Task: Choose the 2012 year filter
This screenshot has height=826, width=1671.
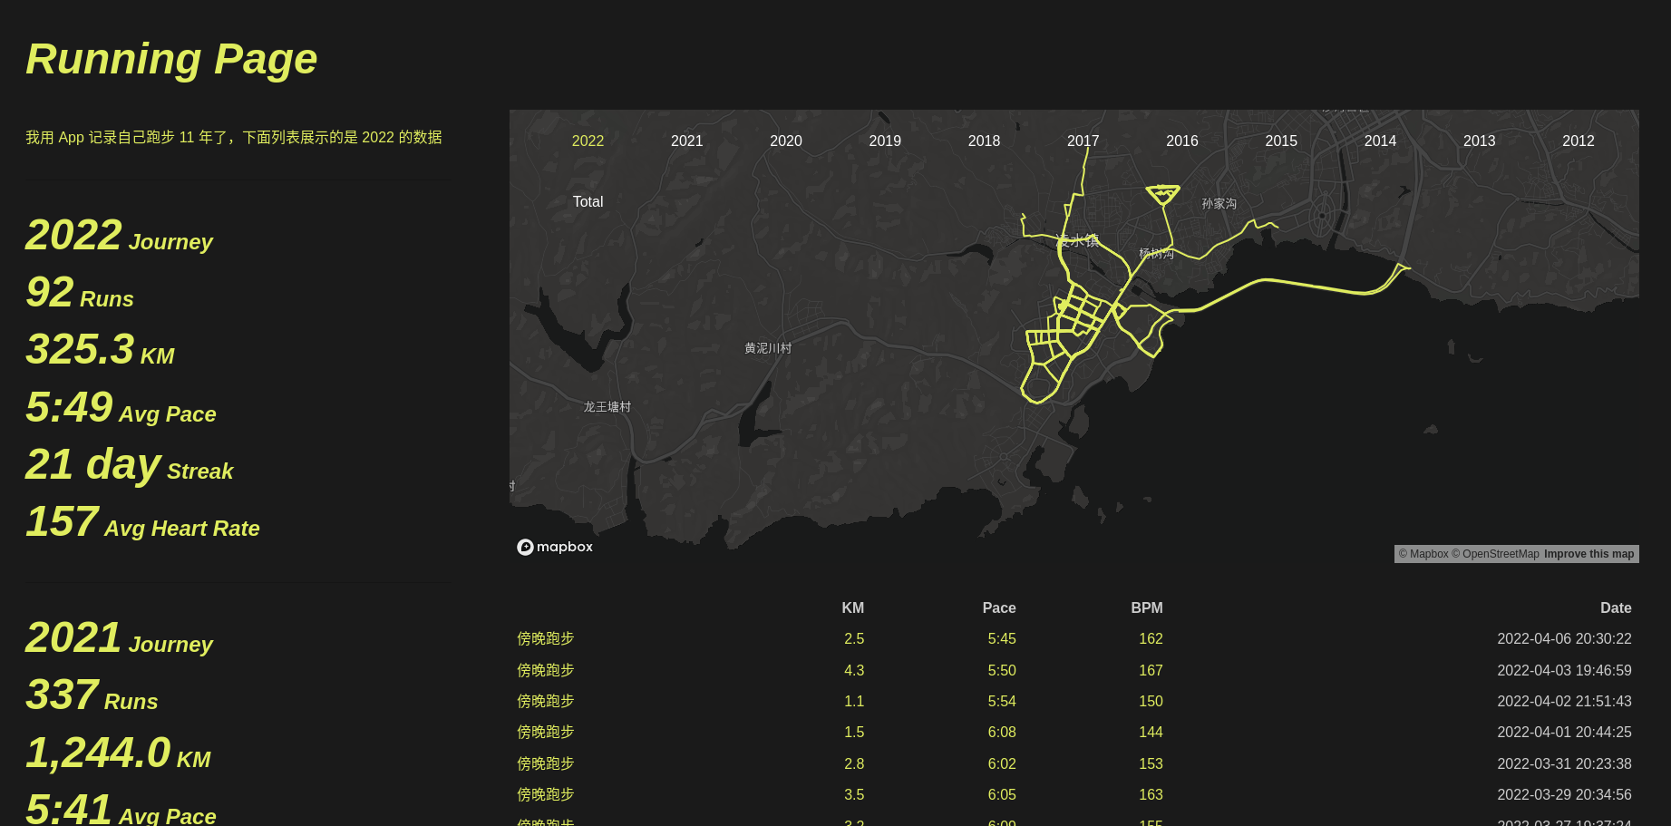Action: click(x=1578, y=141)
